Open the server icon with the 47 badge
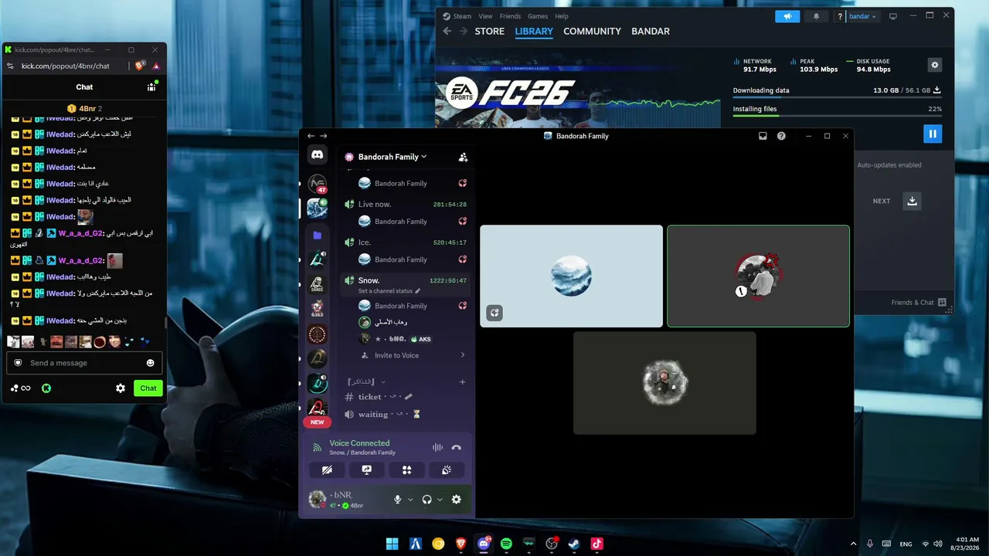Screen dimensions: 989x556 (x=317, y=184)
